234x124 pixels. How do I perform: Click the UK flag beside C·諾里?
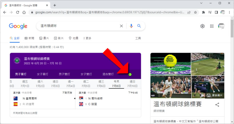coord(81,104)
